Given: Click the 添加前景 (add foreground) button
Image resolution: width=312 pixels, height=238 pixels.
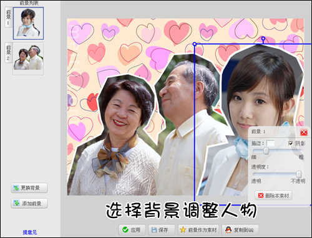Looking at the screenshot, I should tap(29, 203).
